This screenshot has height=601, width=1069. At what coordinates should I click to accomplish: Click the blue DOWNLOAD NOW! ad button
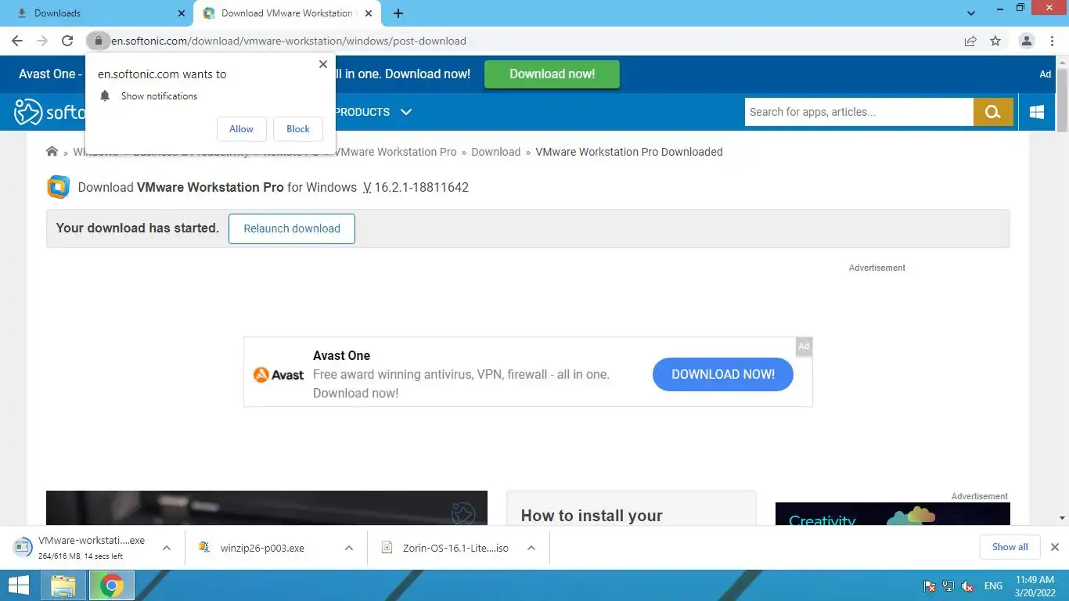[723, 375]
